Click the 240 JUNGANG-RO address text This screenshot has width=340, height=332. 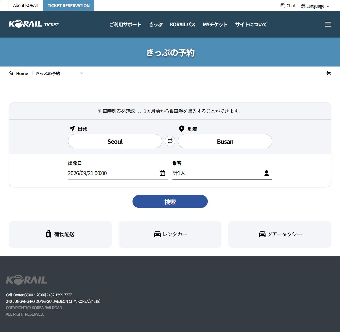(53, 301)
